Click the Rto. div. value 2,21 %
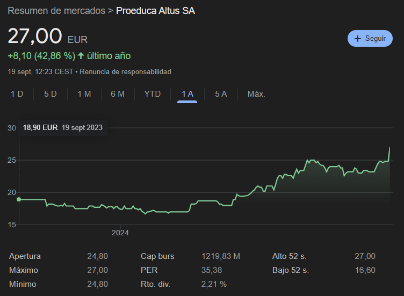This screenshot has height=296, width=404. [x=214, y=284]
